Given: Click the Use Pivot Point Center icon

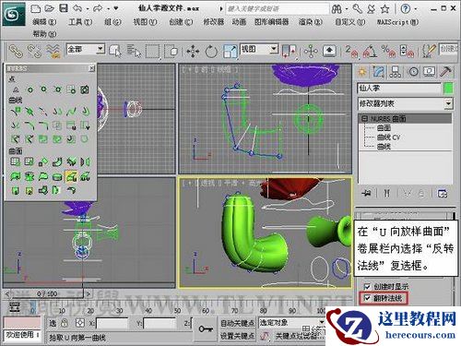Looking at the screenshot, I should pos(290,52).
